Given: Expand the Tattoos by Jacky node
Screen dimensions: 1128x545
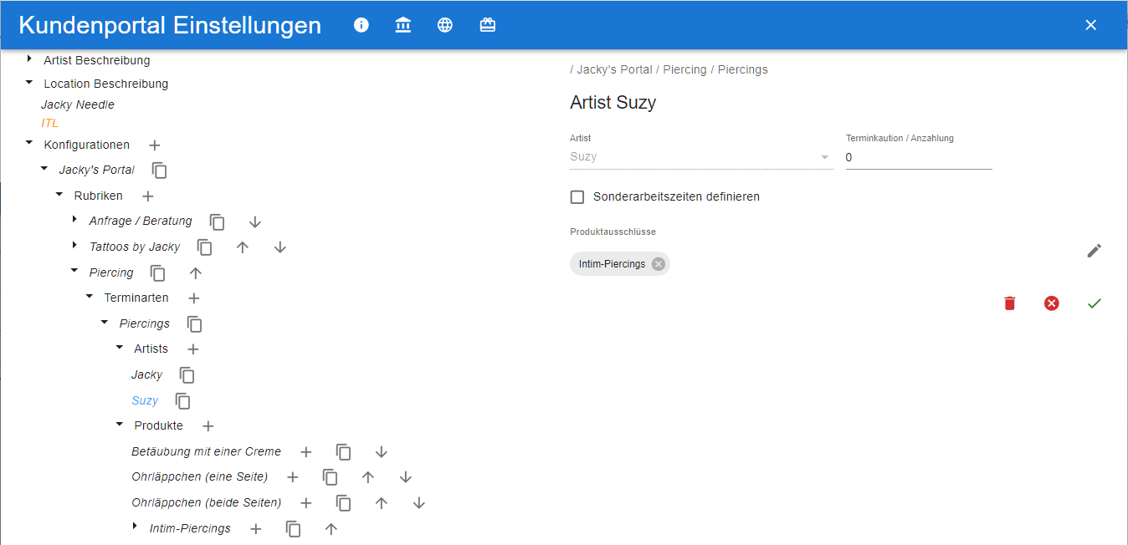Looking at the screenshot, I should 74,245.
